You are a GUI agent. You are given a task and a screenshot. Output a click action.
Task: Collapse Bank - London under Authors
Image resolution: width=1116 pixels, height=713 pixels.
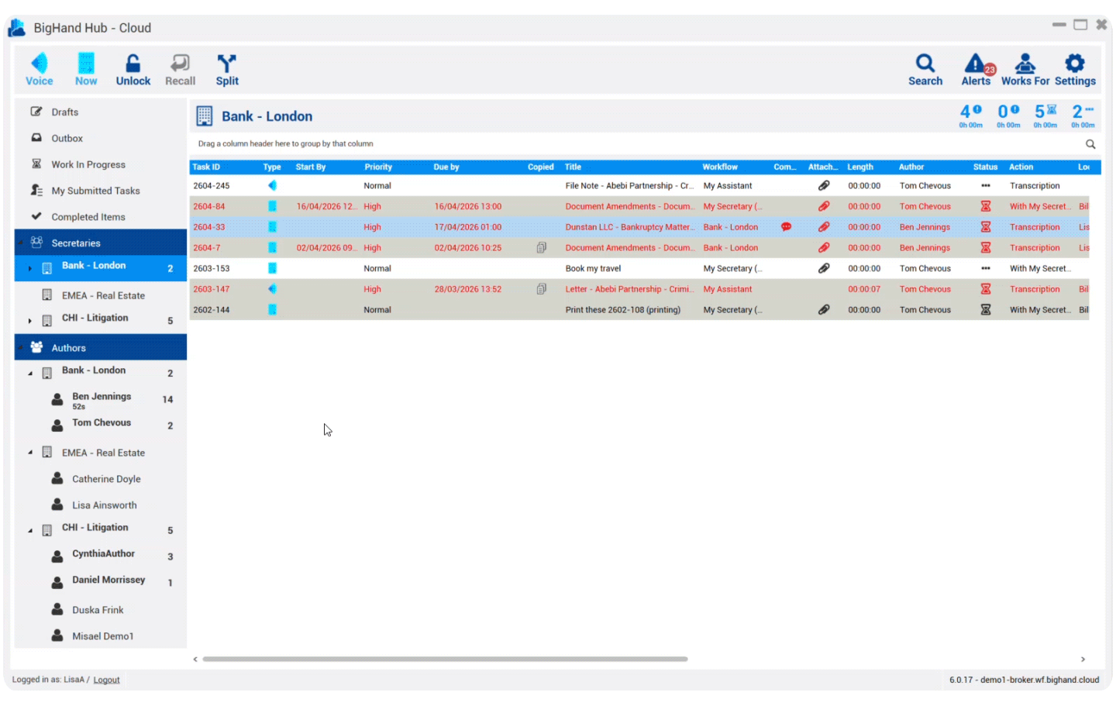click(x=30, y=374)
